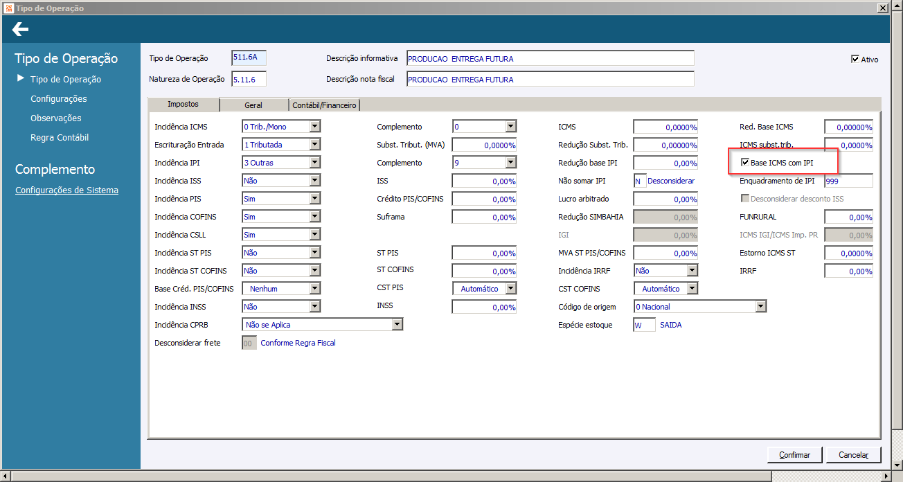Click the Cancelar button
This screenshot has width=903, height=482.
pos(853,455)
